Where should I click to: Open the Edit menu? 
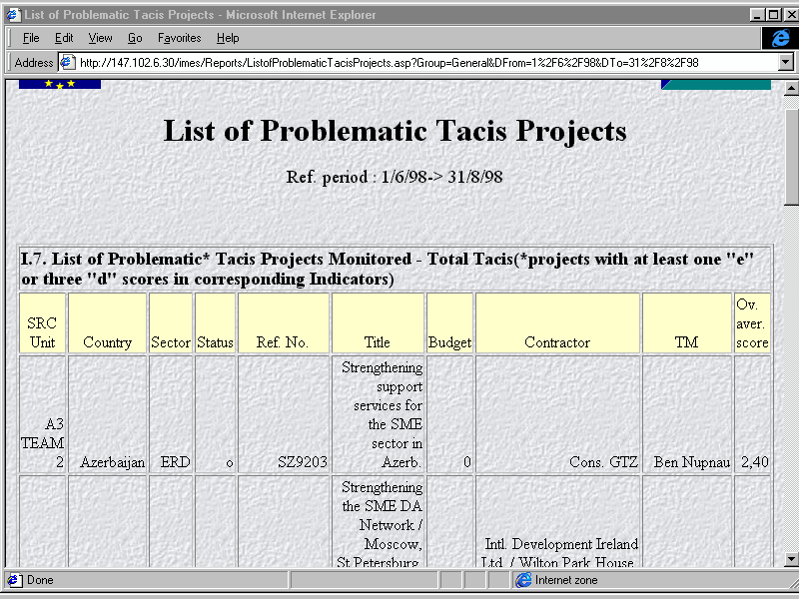coord(64,38)
